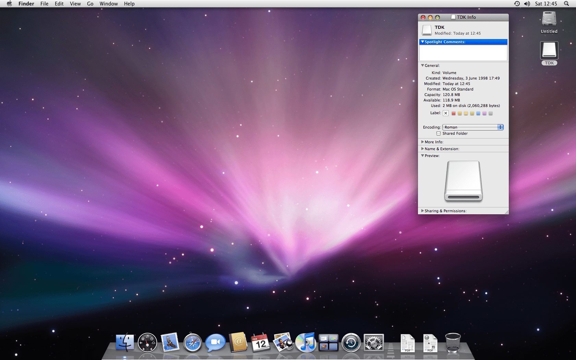This screenshot has width=576, height=360.
Task: Apply the gray label color
Action: (x=491, y=113)
